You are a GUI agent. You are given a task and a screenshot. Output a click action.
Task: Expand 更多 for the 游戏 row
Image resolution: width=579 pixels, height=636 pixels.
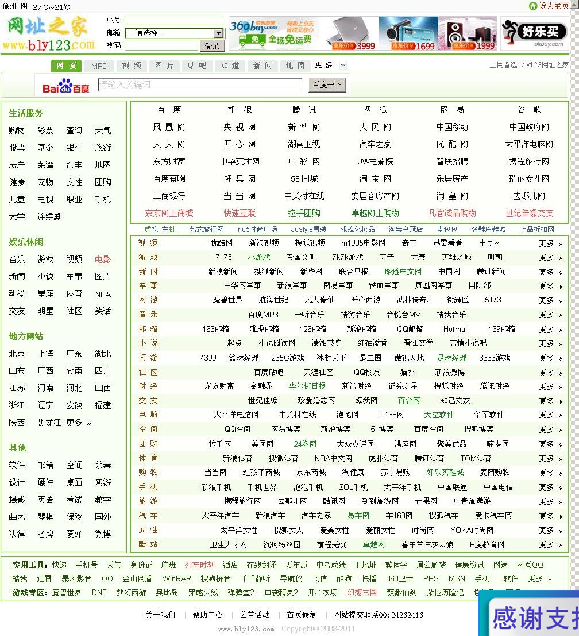[x=550, y=258]
